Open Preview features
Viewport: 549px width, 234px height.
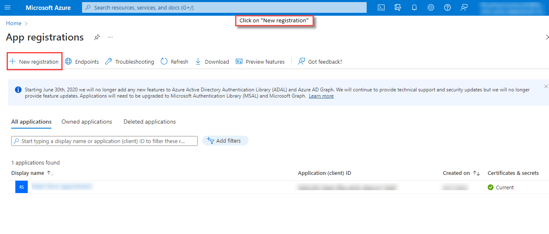[260, 62]
